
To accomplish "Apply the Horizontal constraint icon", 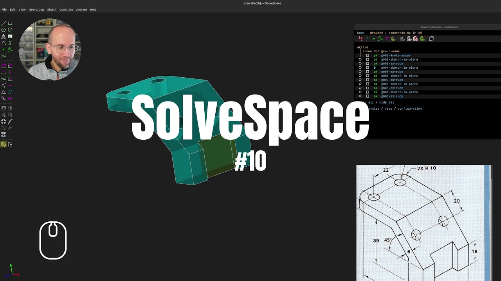I will [4, 72].
